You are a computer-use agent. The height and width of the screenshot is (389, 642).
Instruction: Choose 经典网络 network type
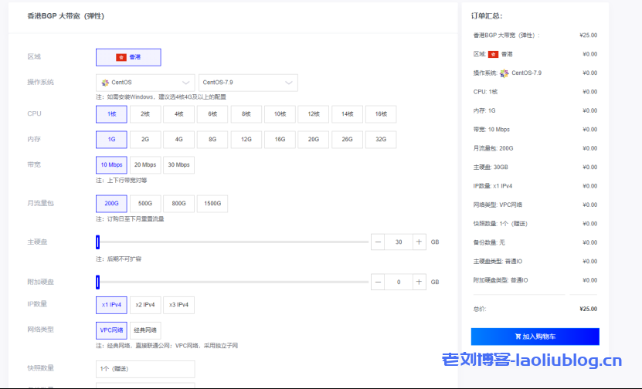click(x=145, y=330)
